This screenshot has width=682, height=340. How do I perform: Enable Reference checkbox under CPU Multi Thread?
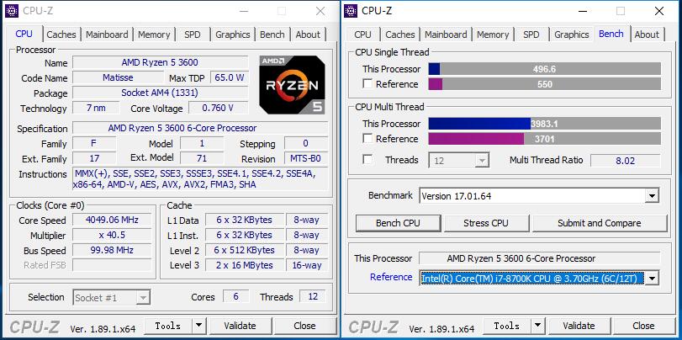point(368,138)
